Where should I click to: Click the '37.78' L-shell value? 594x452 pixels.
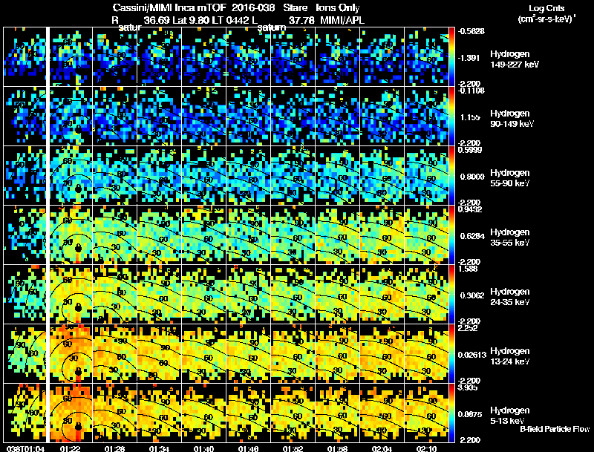[x=301, y=20]
